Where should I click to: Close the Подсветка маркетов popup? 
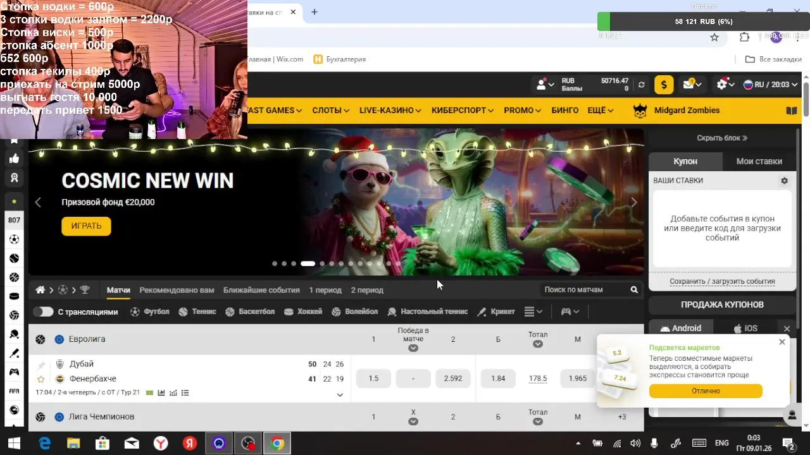point(782,342)
